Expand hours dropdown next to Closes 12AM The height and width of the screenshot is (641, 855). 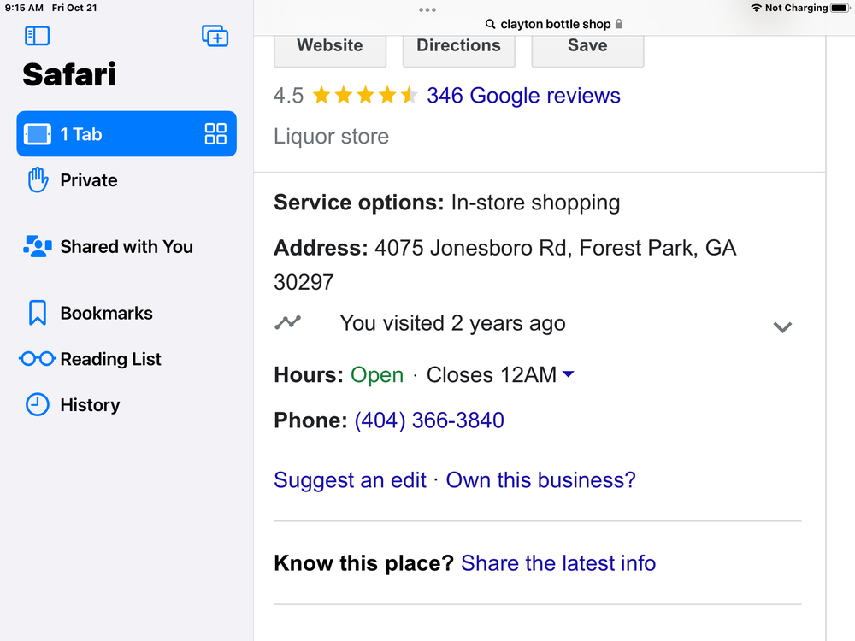pos(569,374)
